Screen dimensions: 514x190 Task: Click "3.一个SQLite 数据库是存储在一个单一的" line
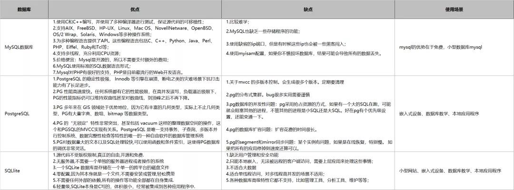click(x=110, y=167)
